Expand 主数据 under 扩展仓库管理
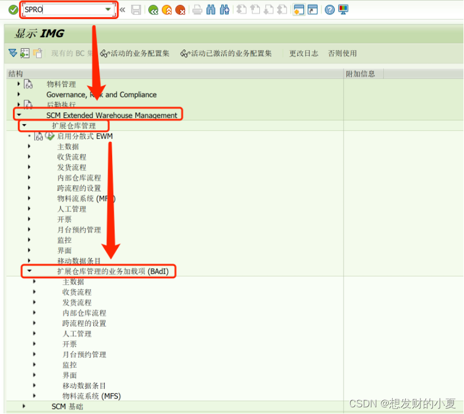The width and height of the screenshot is (464, 414). coord(30,146)
